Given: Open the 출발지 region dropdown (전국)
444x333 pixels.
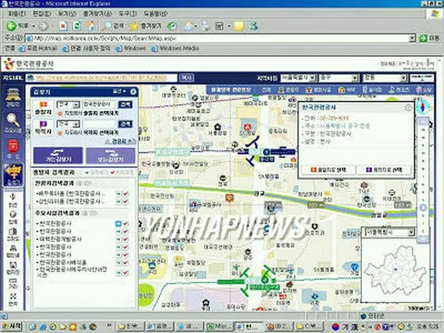Looking at the screenshot, I should click(68, 105).
